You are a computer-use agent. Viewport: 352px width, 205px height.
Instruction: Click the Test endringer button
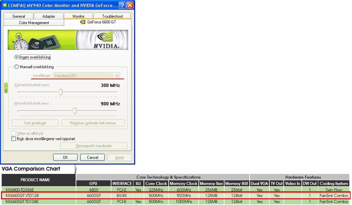(35, 123)
